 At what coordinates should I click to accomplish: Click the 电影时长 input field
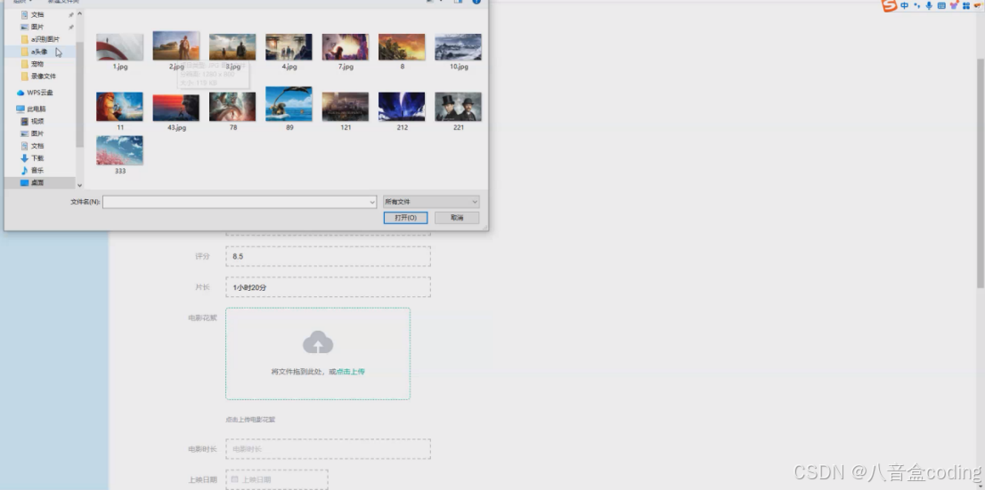click(328, 449)
